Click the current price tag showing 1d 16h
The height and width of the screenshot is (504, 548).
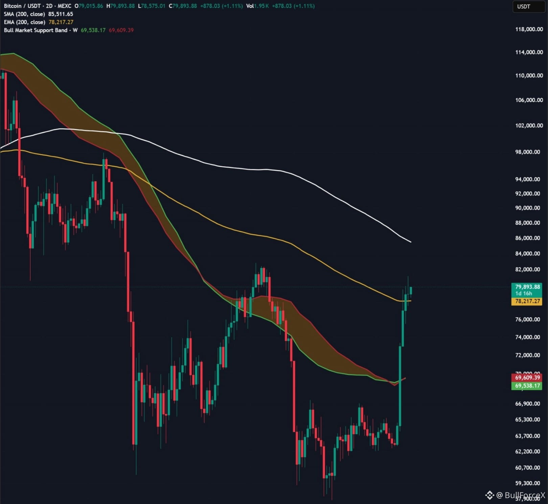(x=527, y=290)
